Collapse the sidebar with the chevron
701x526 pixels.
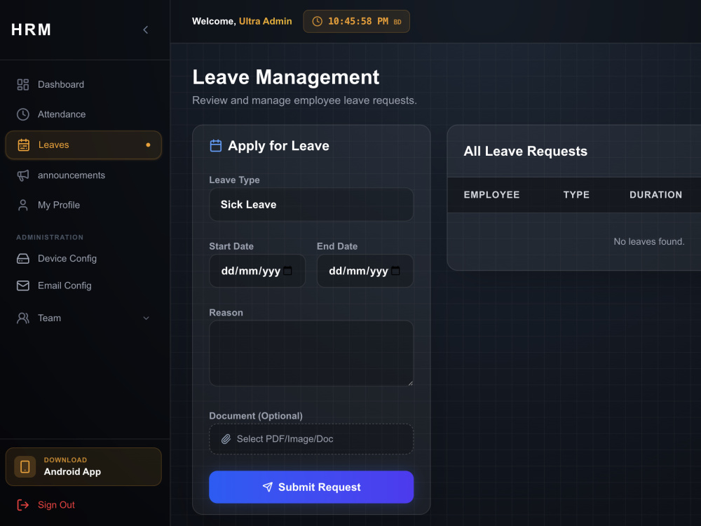(x=145, y=30)
